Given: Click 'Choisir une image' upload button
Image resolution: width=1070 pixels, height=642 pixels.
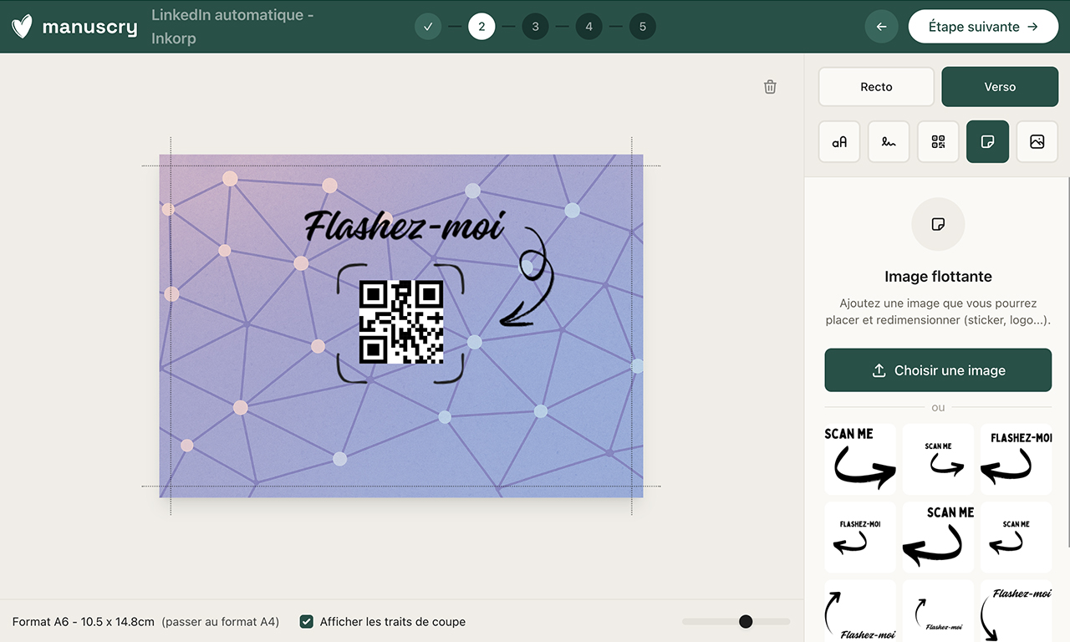Looking at the screenshot, I should 938,370.
